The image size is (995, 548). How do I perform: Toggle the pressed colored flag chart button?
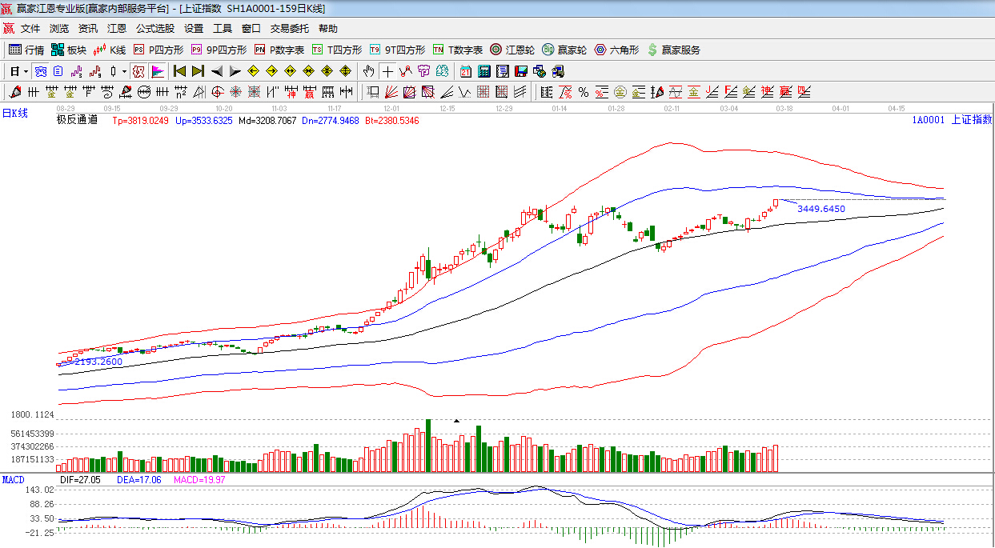click(157, 71)
